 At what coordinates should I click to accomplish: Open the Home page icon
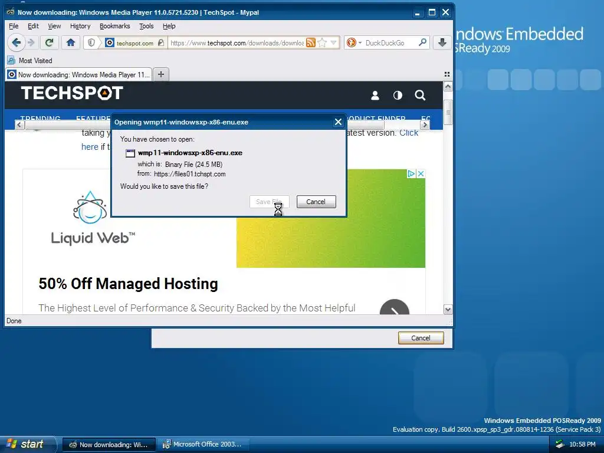click(71, 42)
